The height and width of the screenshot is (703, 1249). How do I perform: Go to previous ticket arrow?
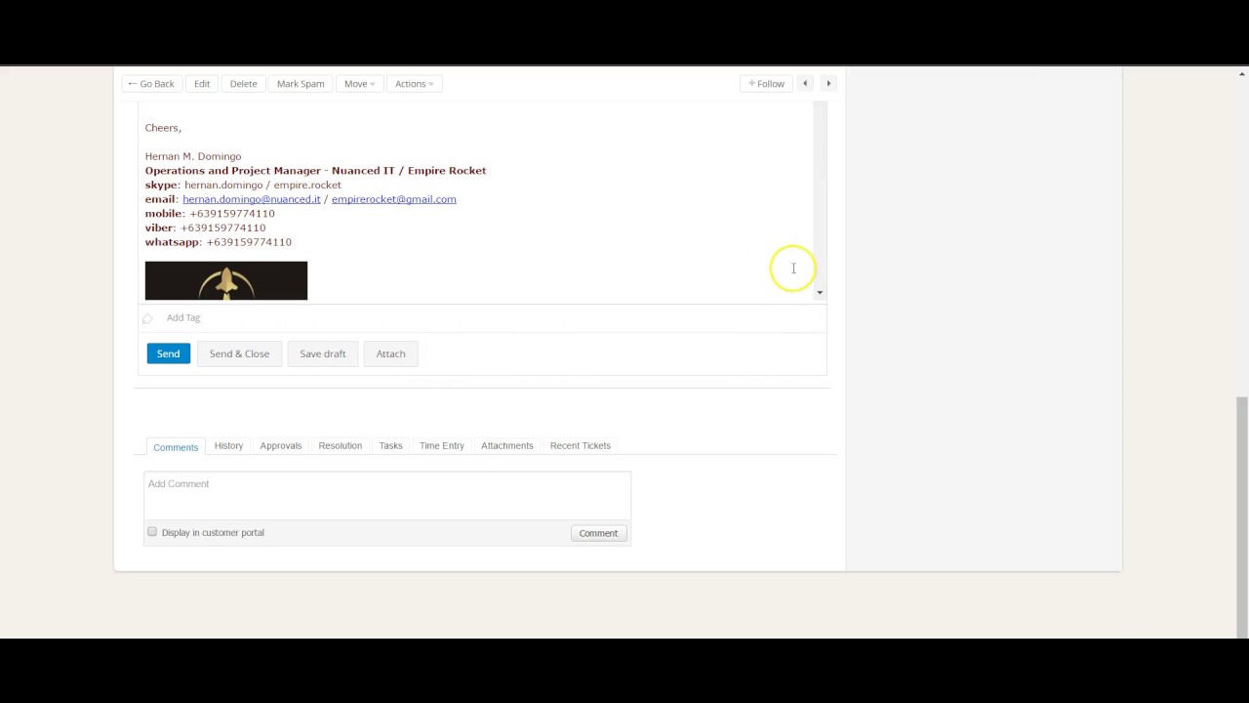pyautogui.click(x=805, y=84)
